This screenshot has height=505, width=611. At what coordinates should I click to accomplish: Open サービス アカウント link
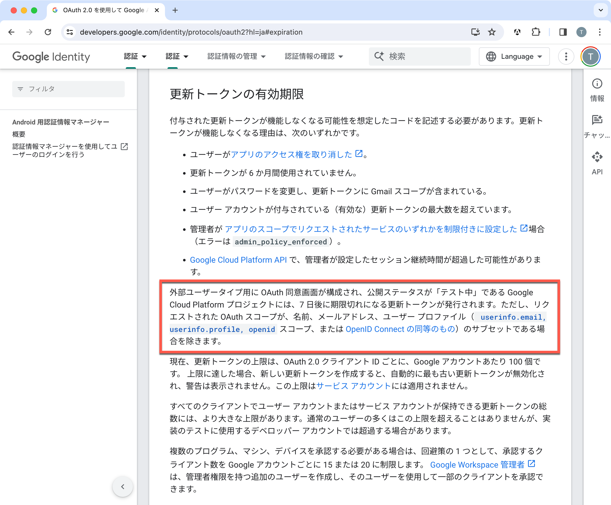point(354,386)
